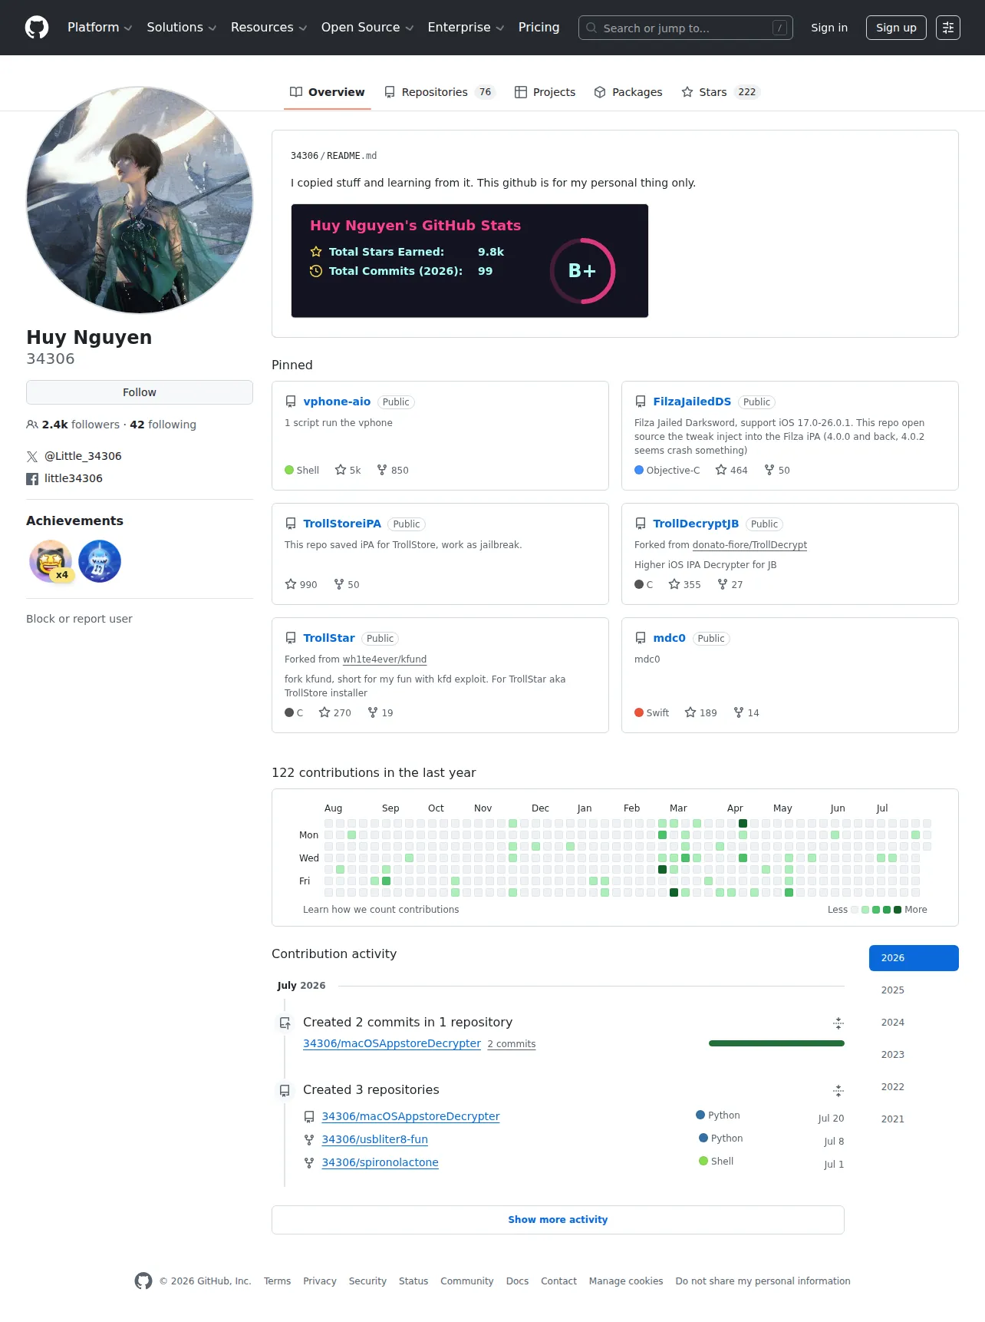Open forks of FilzaJailedDS
The image size is (985, 1322).
coord(777,470)
